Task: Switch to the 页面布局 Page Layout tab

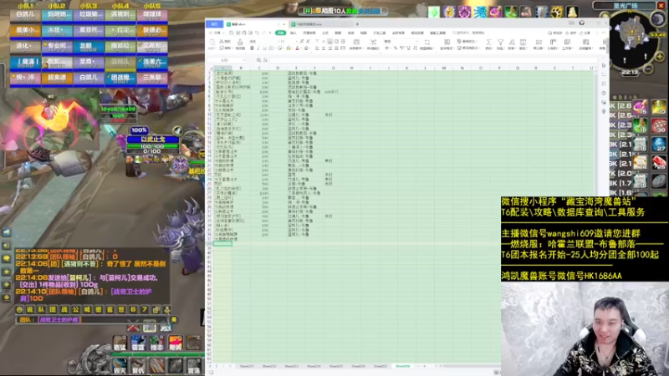Action: click(309, 33)
